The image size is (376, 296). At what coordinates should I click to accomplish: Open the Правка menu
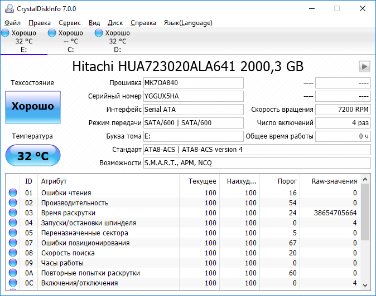tap(40, 23)
